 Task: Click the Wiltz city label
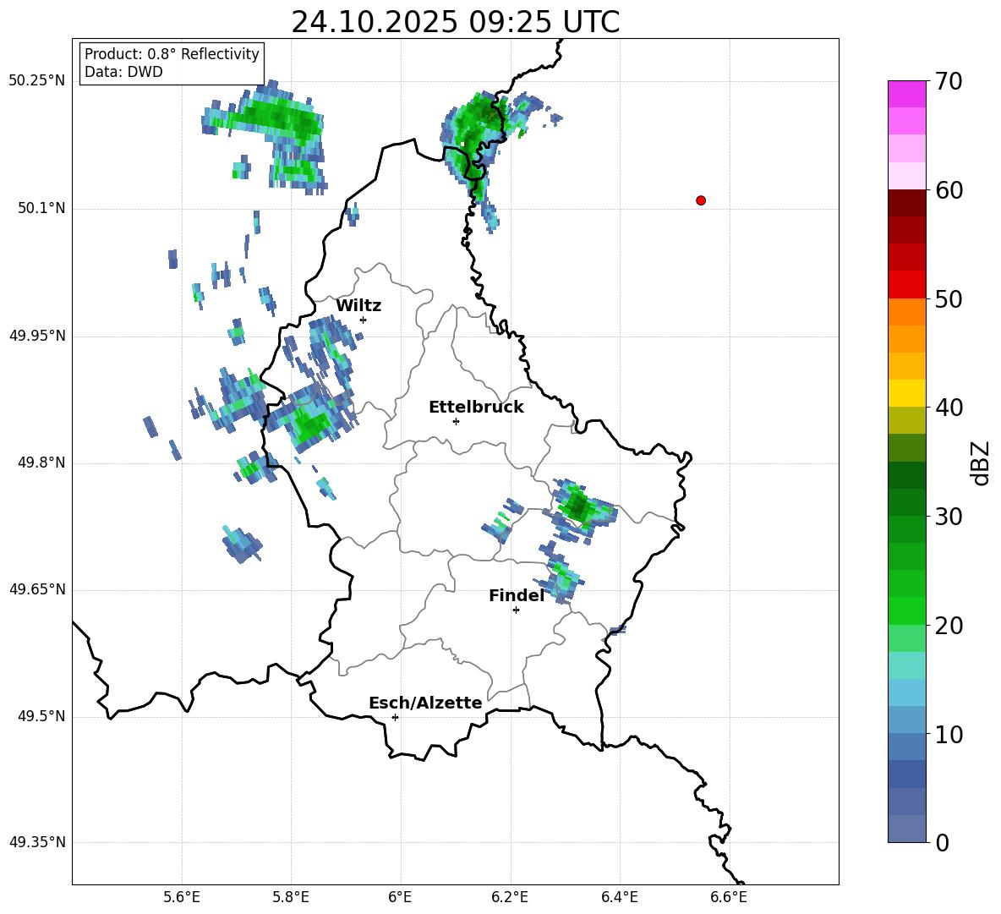click(x=358, y=306)
